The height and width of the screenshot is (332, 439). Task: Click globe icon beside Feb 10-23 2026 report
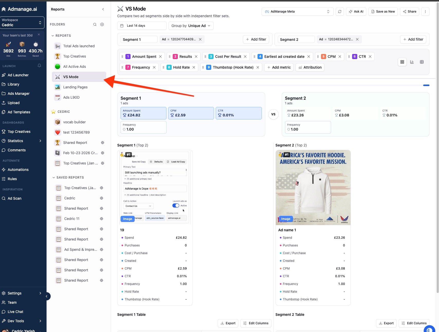click(103, 153)
